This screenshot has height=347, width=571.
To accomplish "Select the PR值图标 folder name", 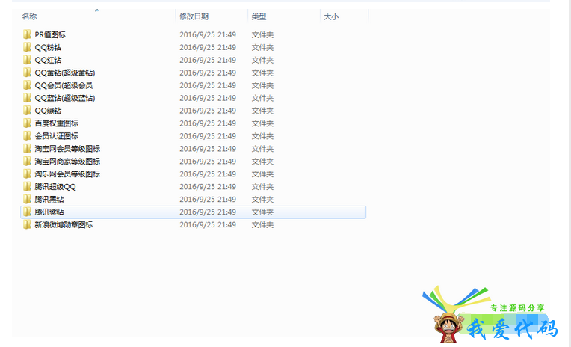I will pyautogui.click(x=50, y=34).
